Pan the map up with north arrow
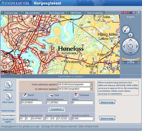The image size is (142, 131). click(131, 40)
